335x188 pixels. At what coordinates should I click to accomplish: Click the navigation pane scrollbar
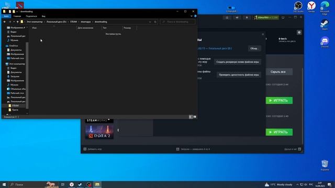coord(27,75)
